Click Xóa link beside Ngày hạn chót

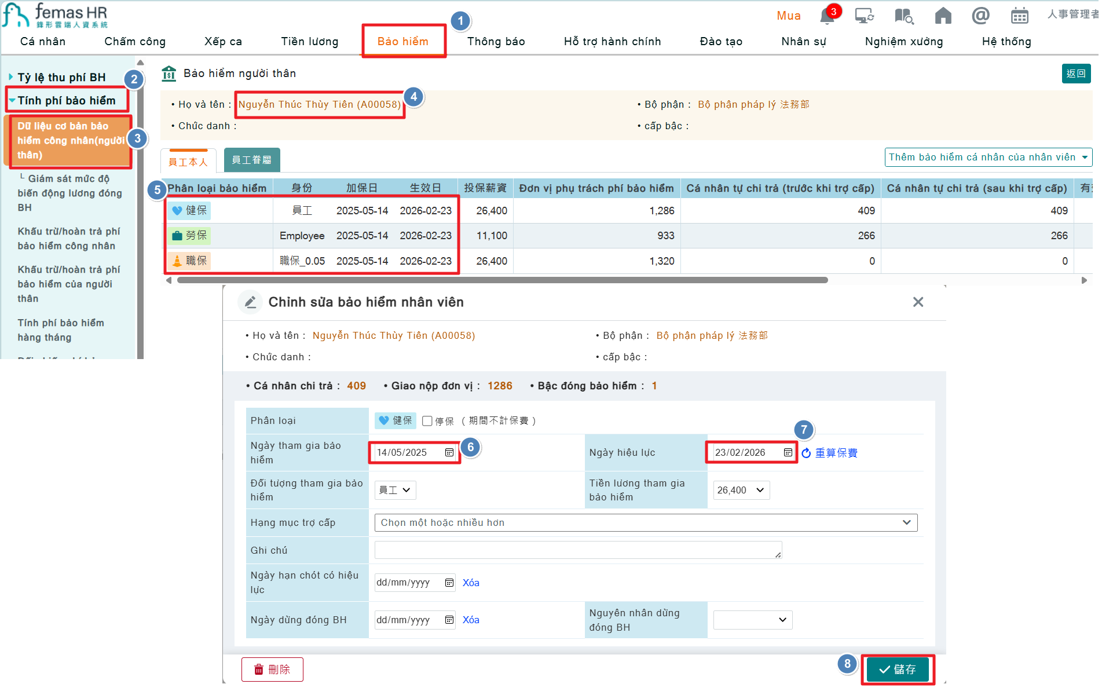coord(471,583)
